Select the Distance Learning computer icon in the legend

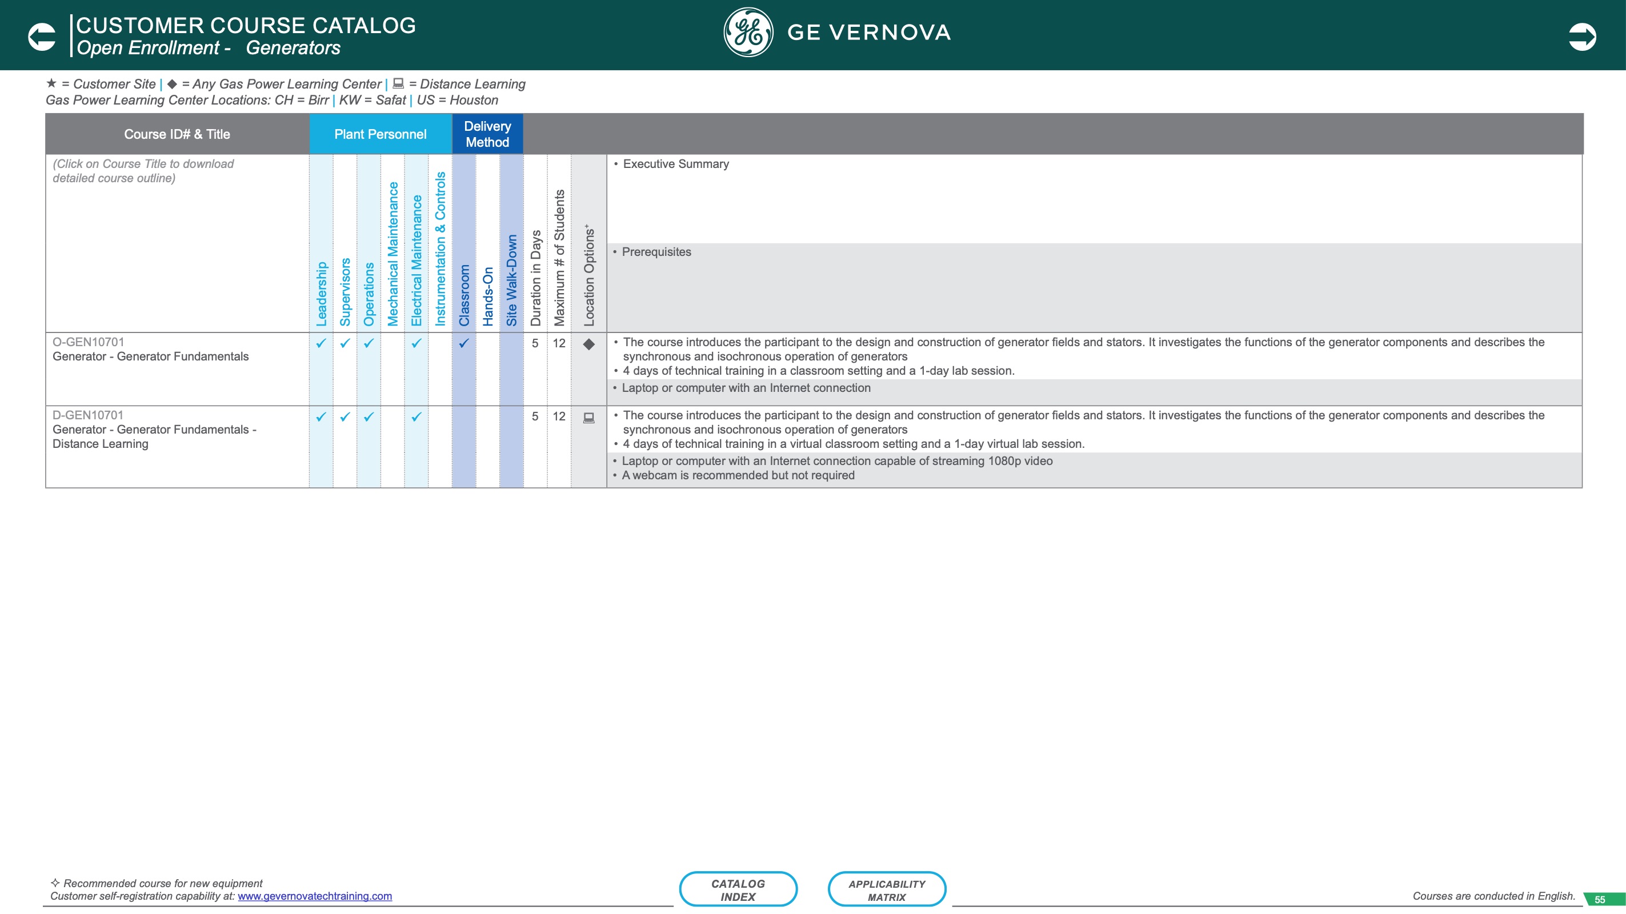tap(398, 83)
